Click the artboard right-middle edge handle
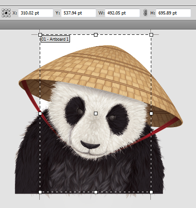 click(x=151, y=113)
